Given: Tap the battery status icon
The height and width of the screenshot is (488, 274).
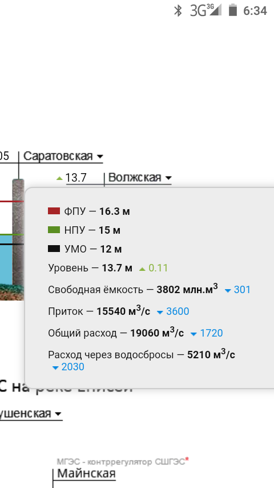Looking at the screenshot, I should 233,10.
